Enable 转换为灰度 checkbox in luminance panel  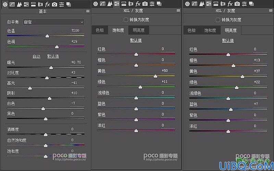[218, 20]
